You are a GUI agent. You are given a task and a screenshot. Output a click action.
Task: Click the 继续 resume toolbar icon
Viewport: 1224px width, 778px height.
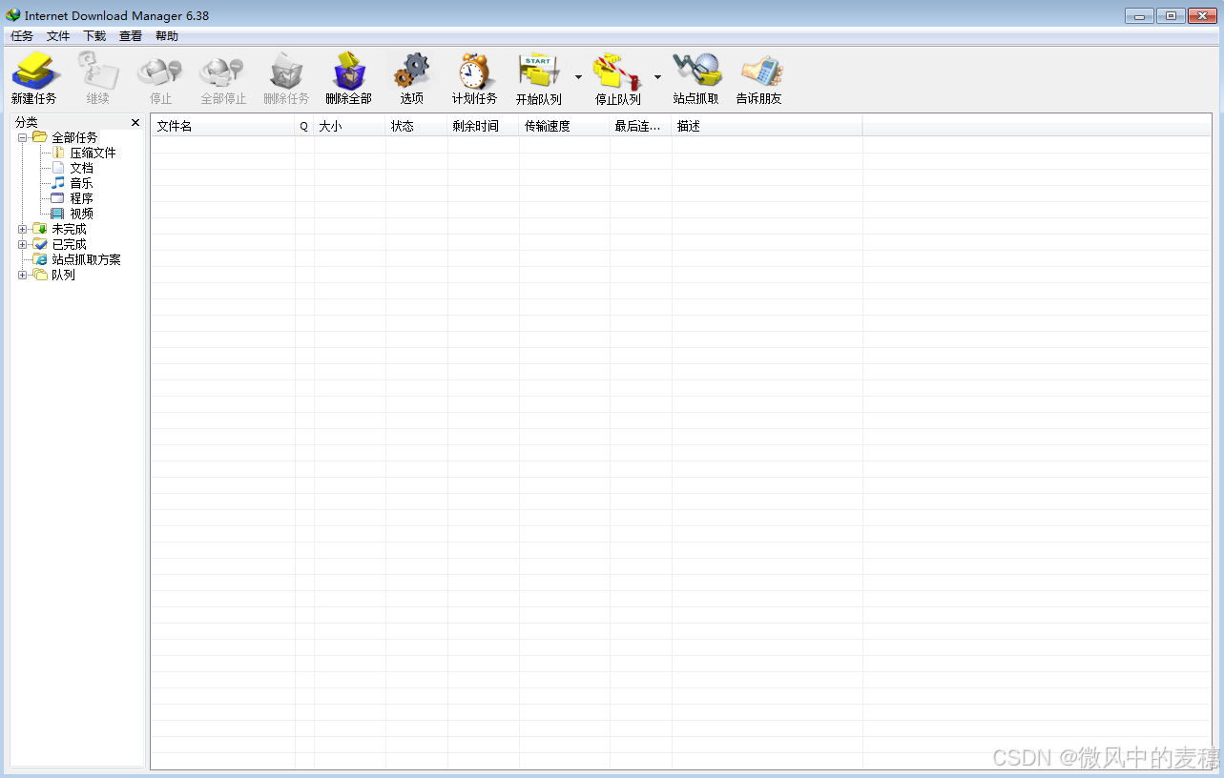pos(98,72)
